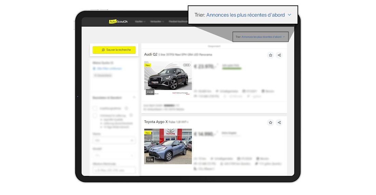Share the Audi Q2 listing
Image resolution: width=376 pixels, height=195 pixels.
pyautogui.click(x=279, y=55)
